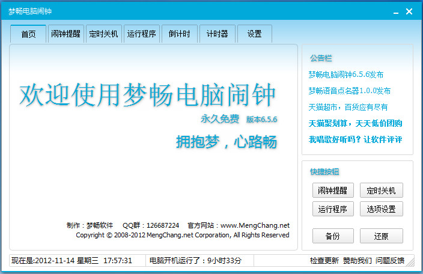Screen dimensions: 423x274
Task: Click the 拥抱梦，心路畅 slogan
Action: 227,142
